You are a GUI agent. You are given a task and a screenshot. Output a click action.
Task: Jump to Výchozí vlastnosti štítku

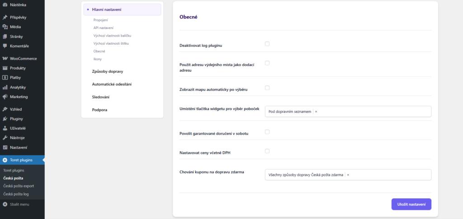111,43
